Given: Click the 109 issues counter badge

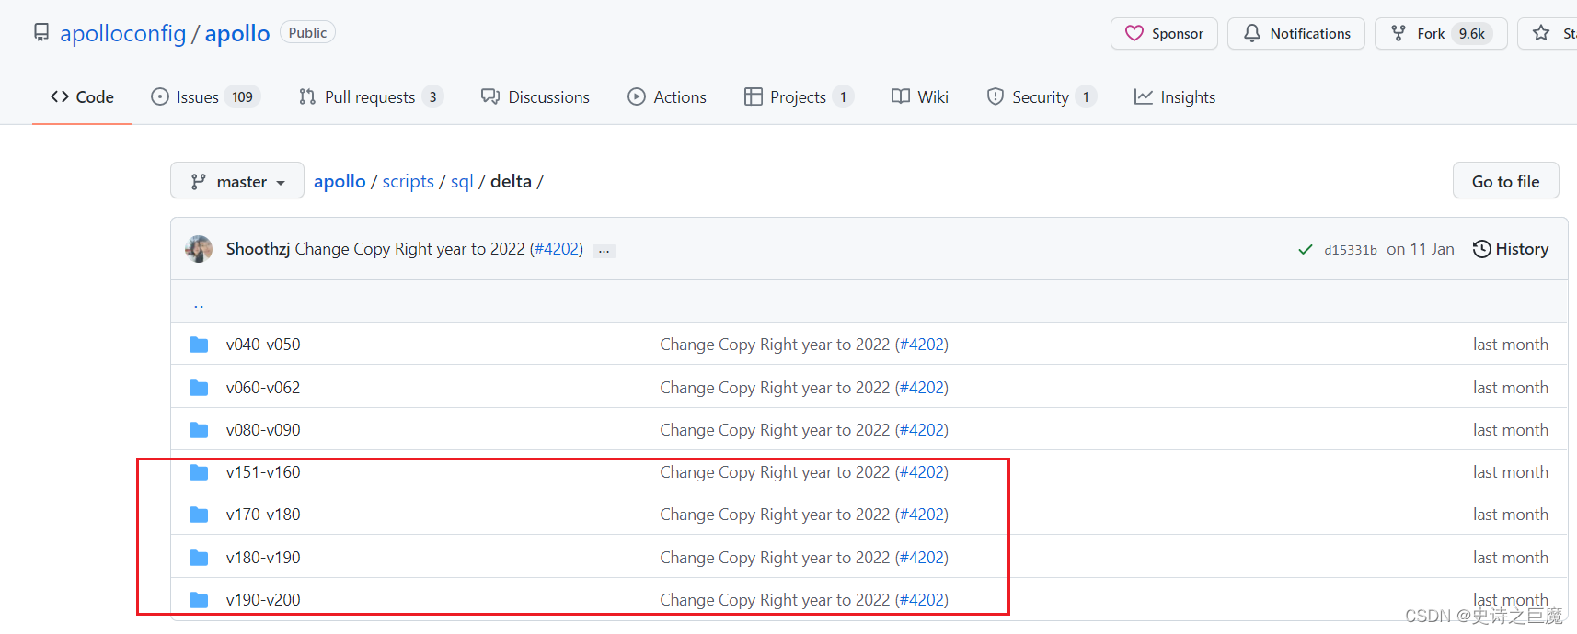Looking at the screenshot, I should point(243,97).
